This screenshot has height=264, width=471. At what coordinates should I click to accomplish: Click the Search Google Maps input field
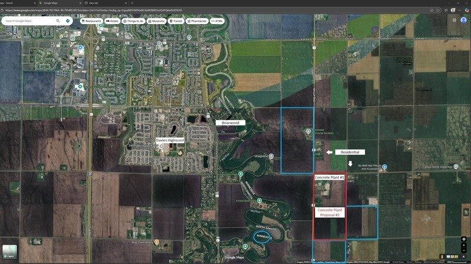click(29, 21)
